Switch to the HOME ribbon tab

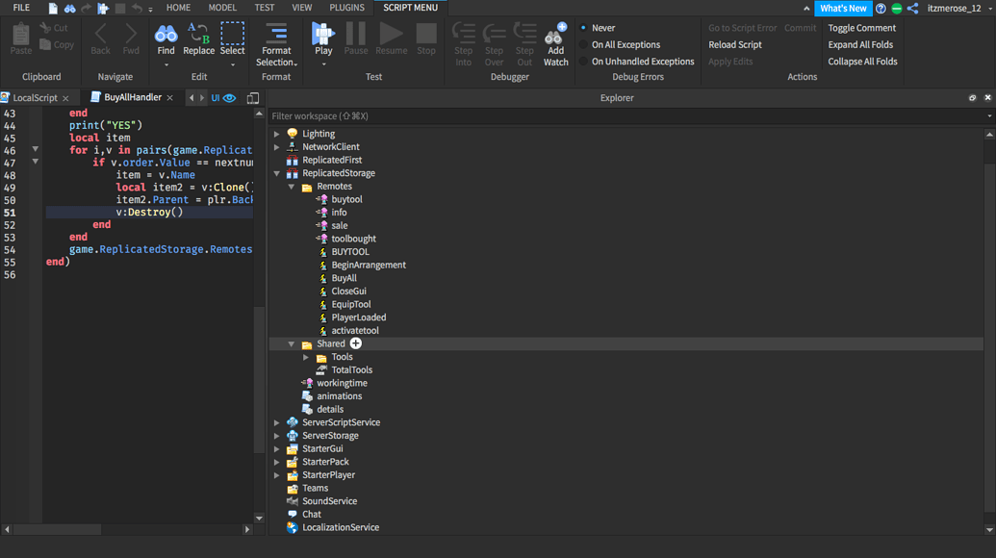pyautogui.click(x=178, y=8)
